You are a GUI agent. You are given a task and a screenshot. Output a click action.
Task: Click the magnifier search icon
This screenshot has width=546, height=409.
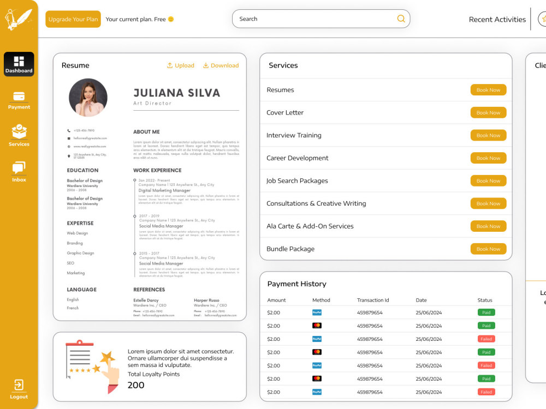401,19
